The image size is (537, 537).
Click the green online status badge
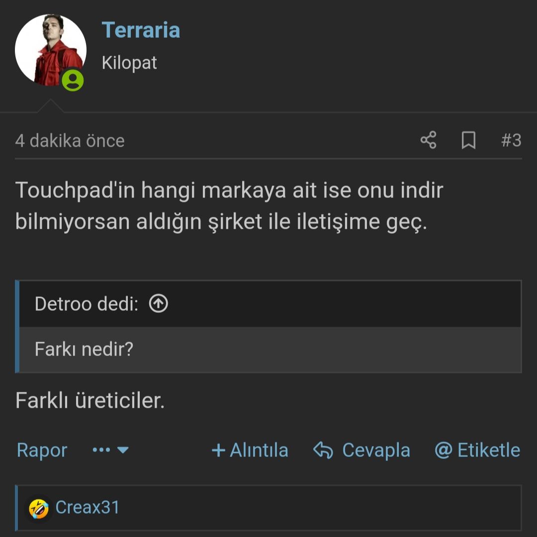point(73,80)
